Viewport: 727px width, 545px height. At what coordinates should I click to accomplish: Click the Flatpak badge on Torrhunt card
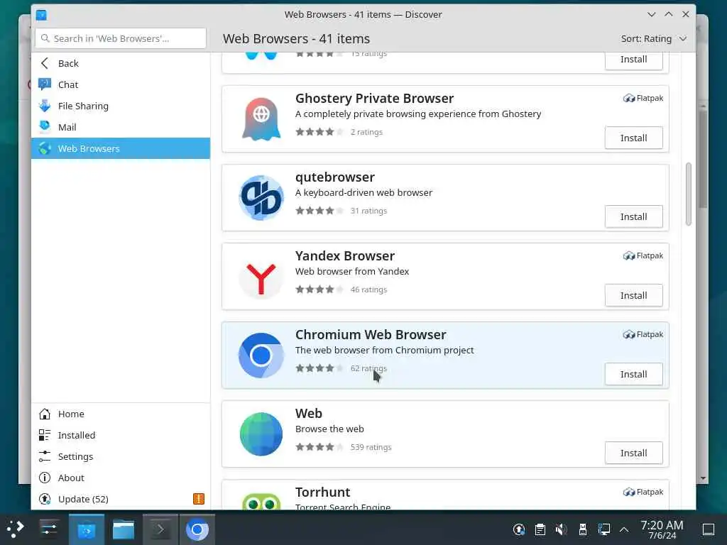(643, 492)
